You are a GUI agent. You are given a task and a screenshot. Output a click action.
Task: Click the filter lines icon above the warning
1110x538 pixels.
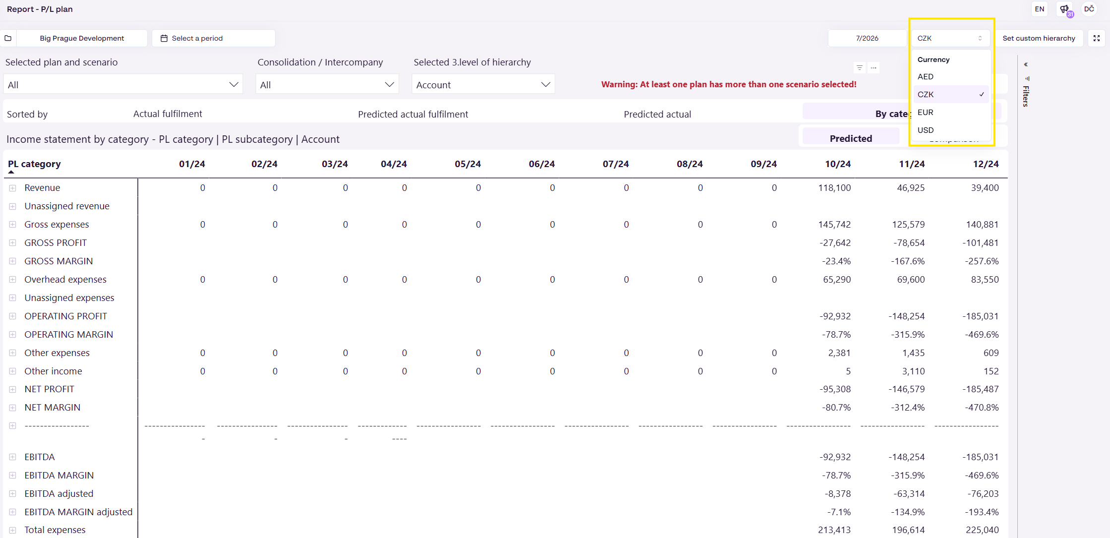pyautogui.click(x=860, y=68)
